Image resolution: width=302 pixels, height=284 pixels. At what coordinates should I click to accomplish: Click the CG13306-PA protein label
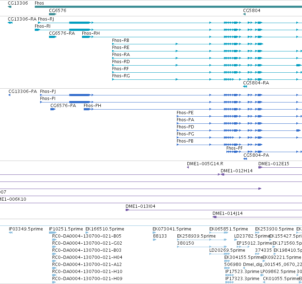[x=23, y=91]
